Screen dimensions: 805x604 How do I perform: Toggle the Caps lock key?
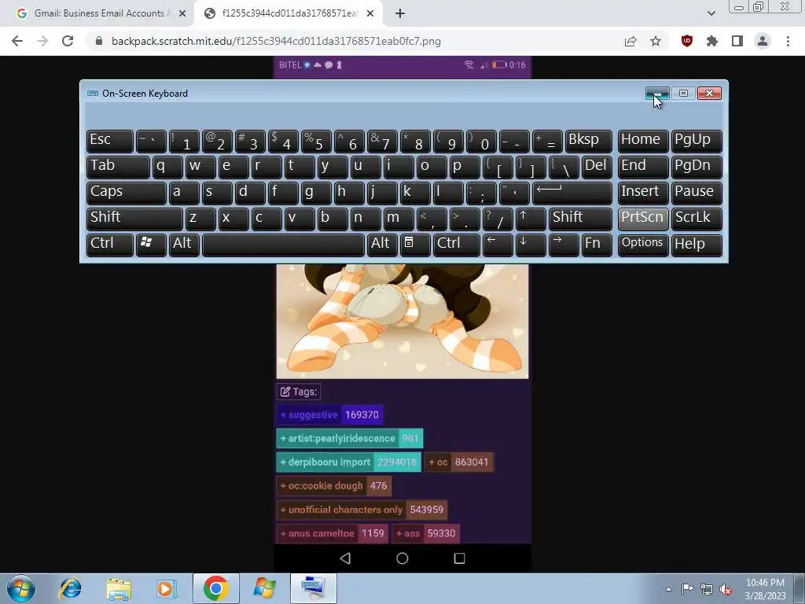pyautogui.click(x=127, y=193)
